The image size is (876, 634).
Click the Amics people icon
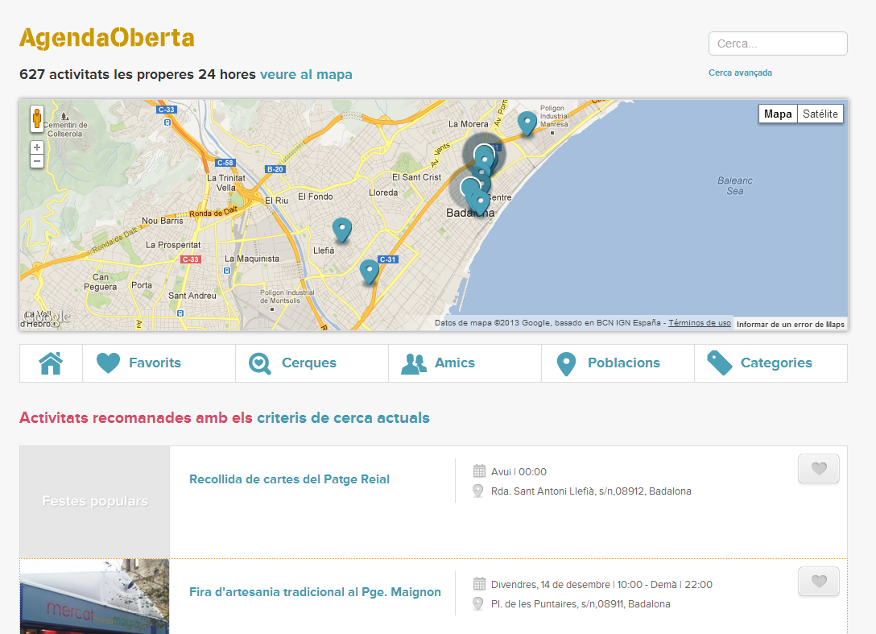(x=414, y=363)
